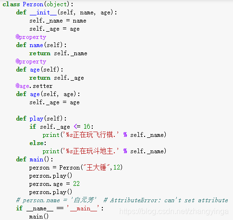The height and width of the screenshot is (220, 233).
Task: Click 'self._age = age' in __init__
Action: [54, 29]
